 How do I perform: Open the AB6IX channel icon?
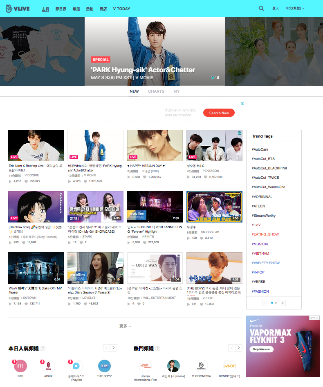(48, 366)
